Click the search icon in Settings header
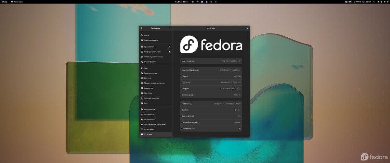 pos(141,28)
